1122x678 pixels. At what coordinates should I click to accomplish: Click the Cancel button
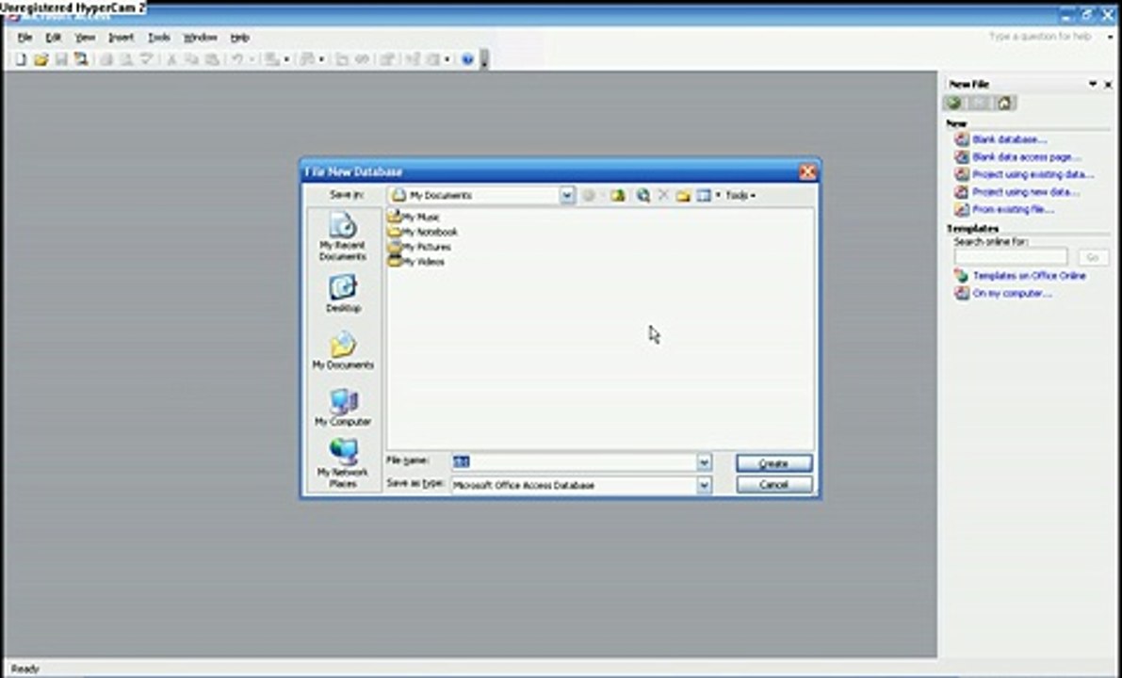[x=774, y=485]
